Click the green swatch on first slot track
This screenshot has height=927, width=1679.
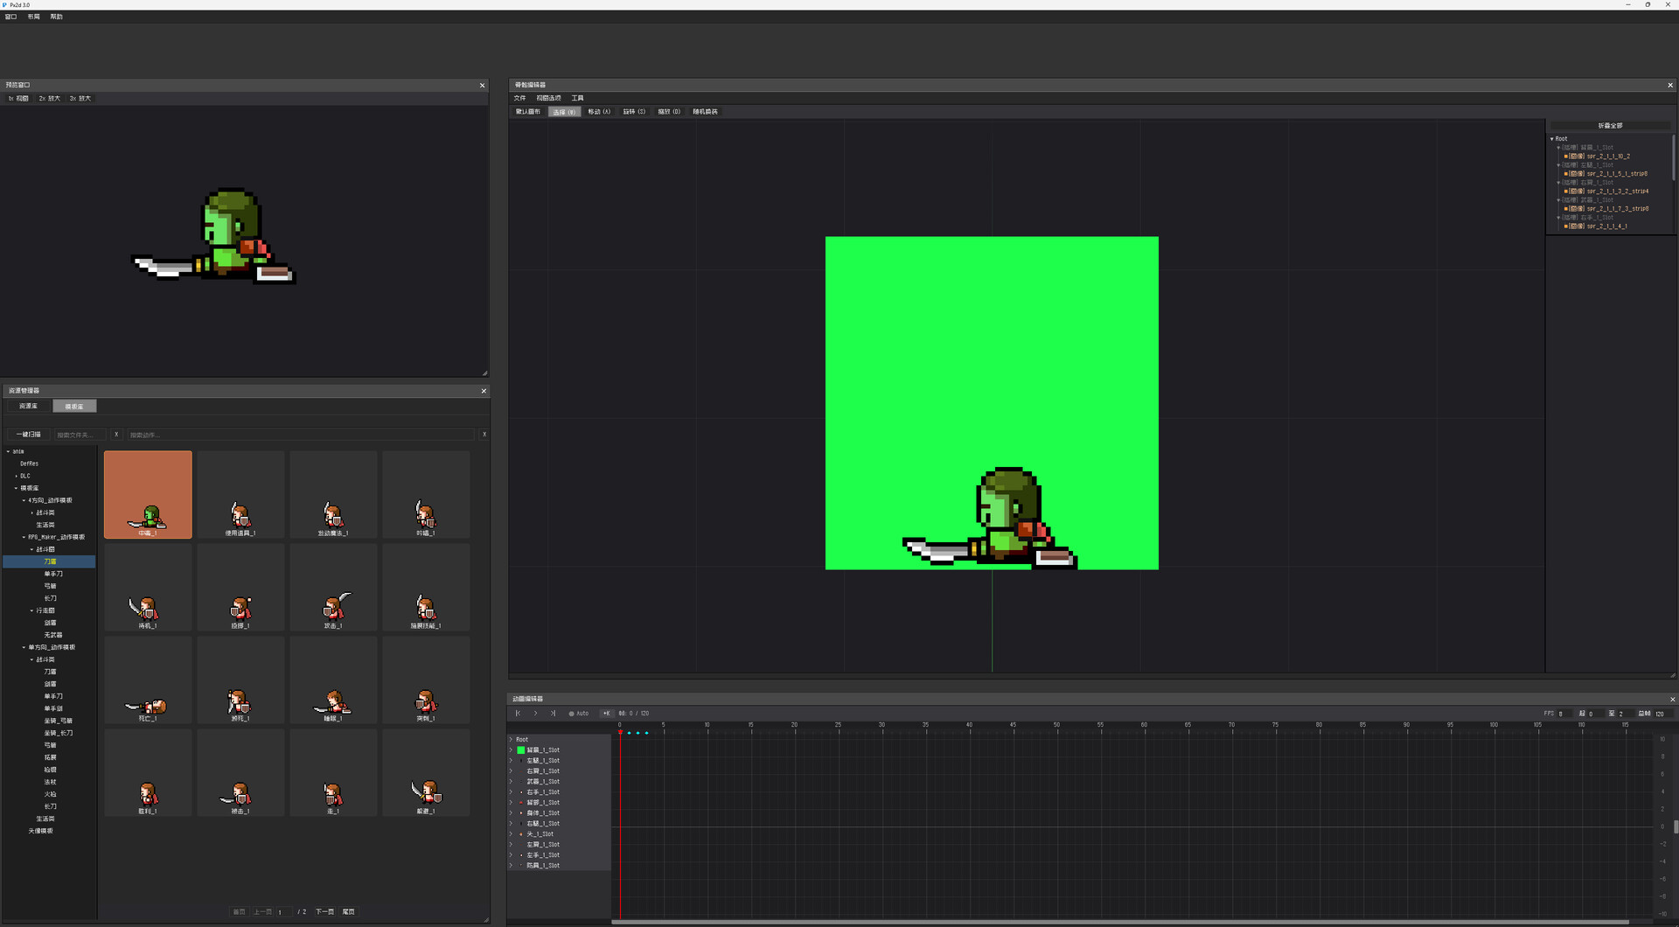coord(521,750)
